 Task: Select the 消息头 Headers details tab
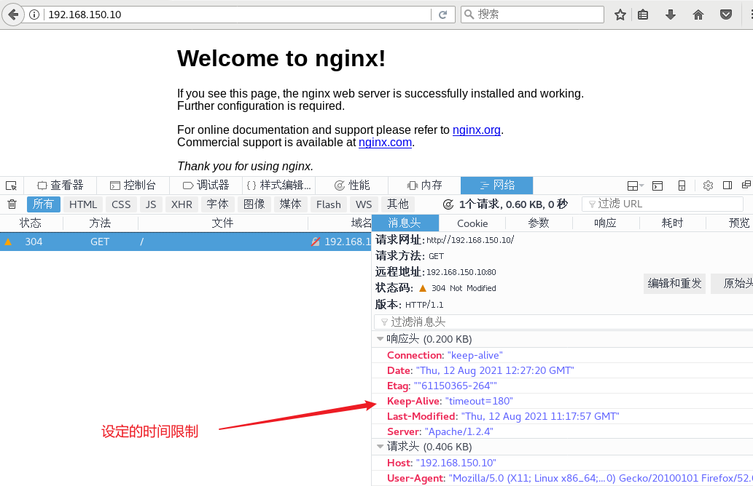click(405, 223)
